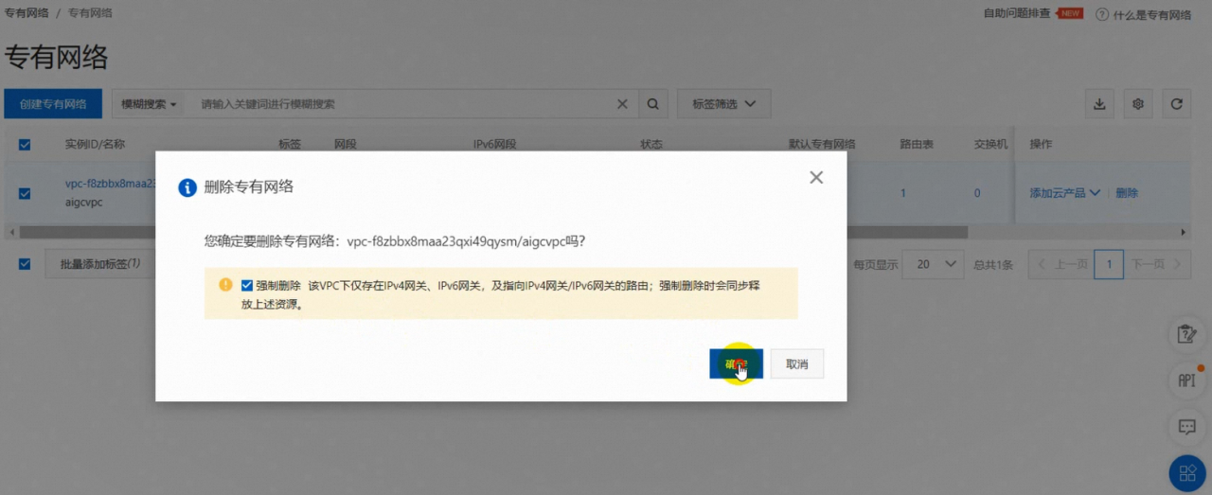Viewport: 1212px width, 495px height.
Task: Expand the 模糊搜索 dropdown
Action: click(149, 104)
